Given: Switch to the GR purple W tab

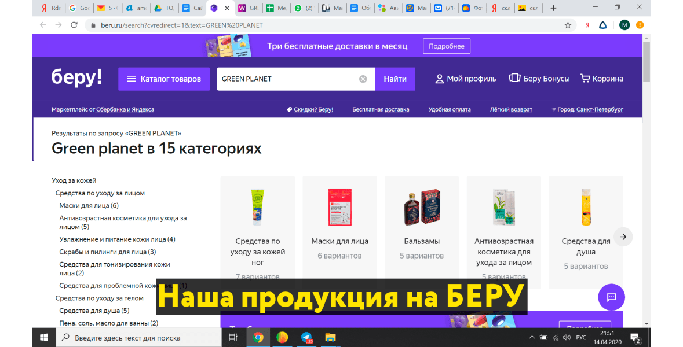Looking at the screenshot, I should [249, 8].
